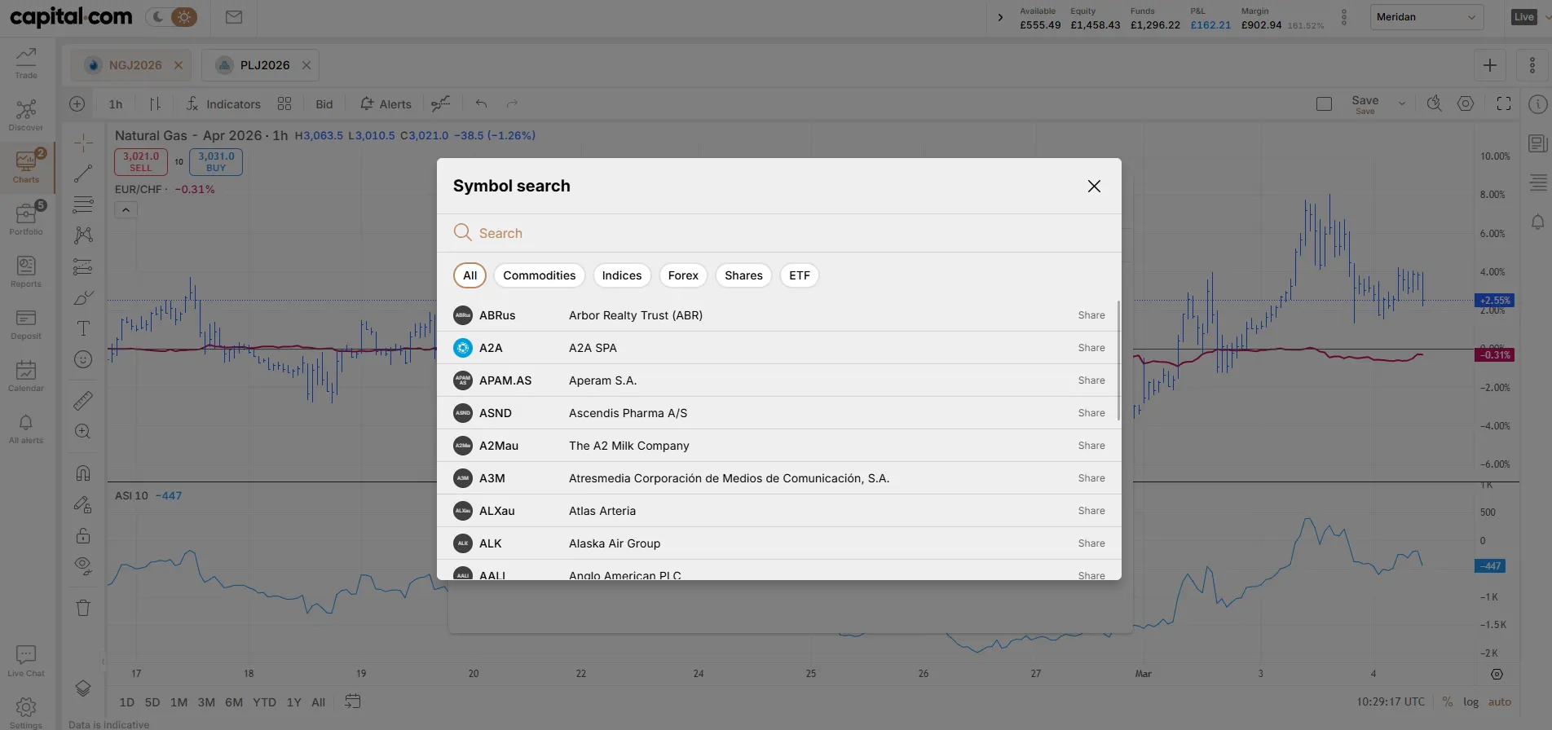1552x730 pixels.
Task: Create an alert via Alerts button
Action: (386, 103)
